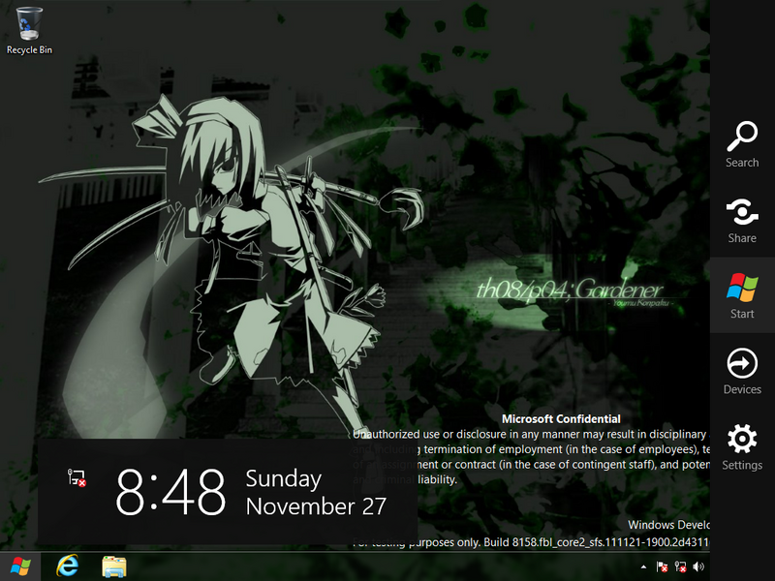Open the Share charm
The image size is (775, 581).
coord(742,221)
